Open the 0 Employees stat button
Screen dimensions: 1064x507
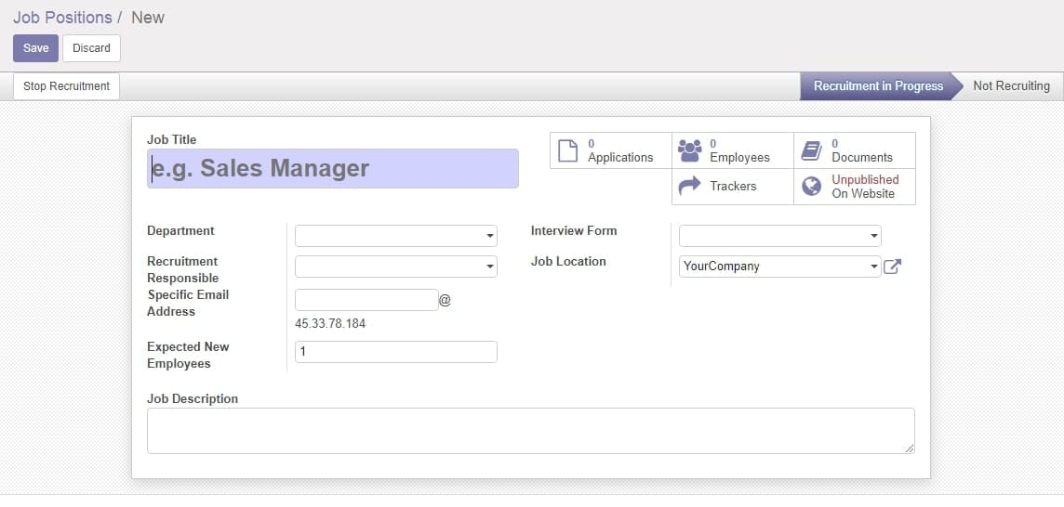pos(733,150)
